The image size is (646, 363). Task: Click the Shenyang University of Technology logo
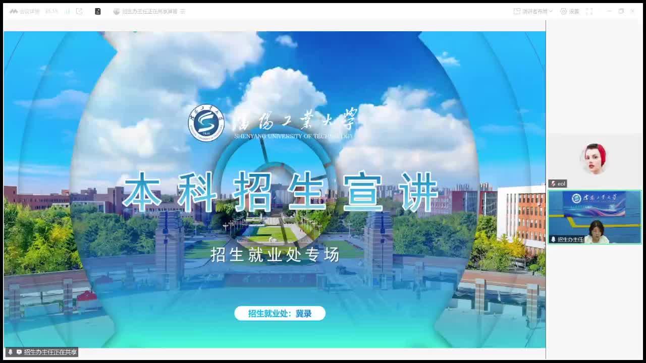(205, 123)
